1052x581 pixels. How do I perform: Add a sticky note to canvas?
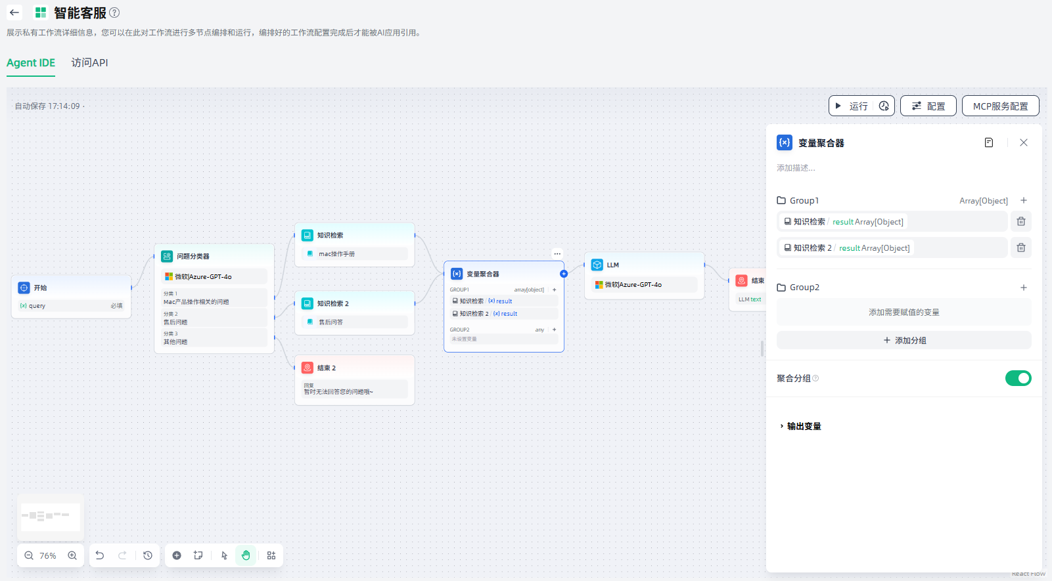[x=198, y=555]
